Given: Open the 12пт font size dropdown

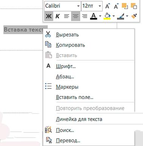Looking at the screenshot, I should click(100, 6).
